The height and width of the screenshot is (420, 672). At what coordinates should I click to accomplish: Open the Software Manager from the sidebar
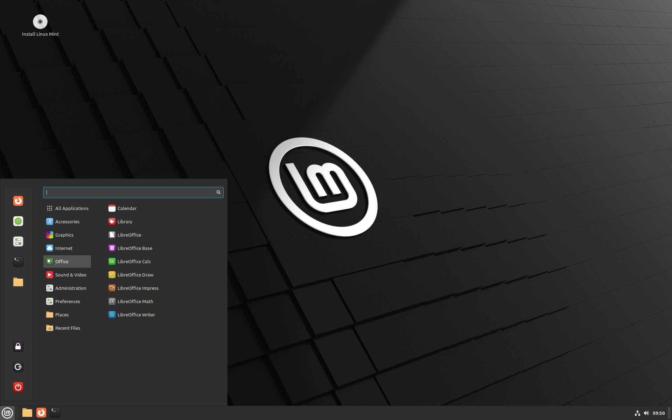click(18, 221)
